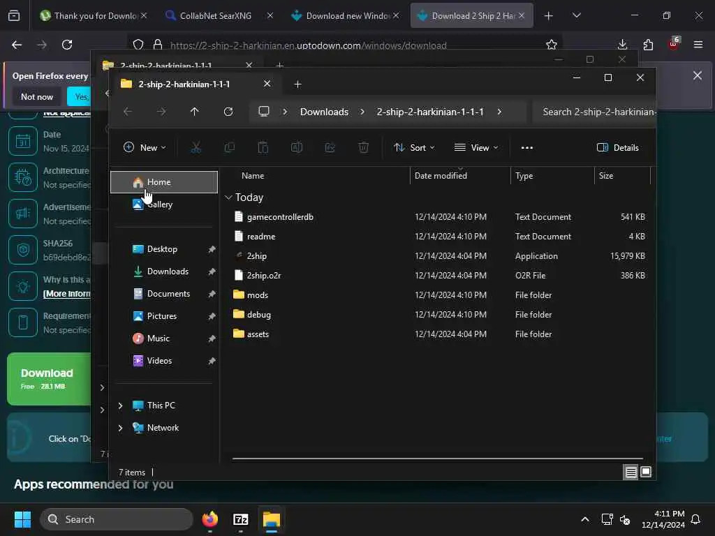Open a new Firefox tab

coord(549,15)
